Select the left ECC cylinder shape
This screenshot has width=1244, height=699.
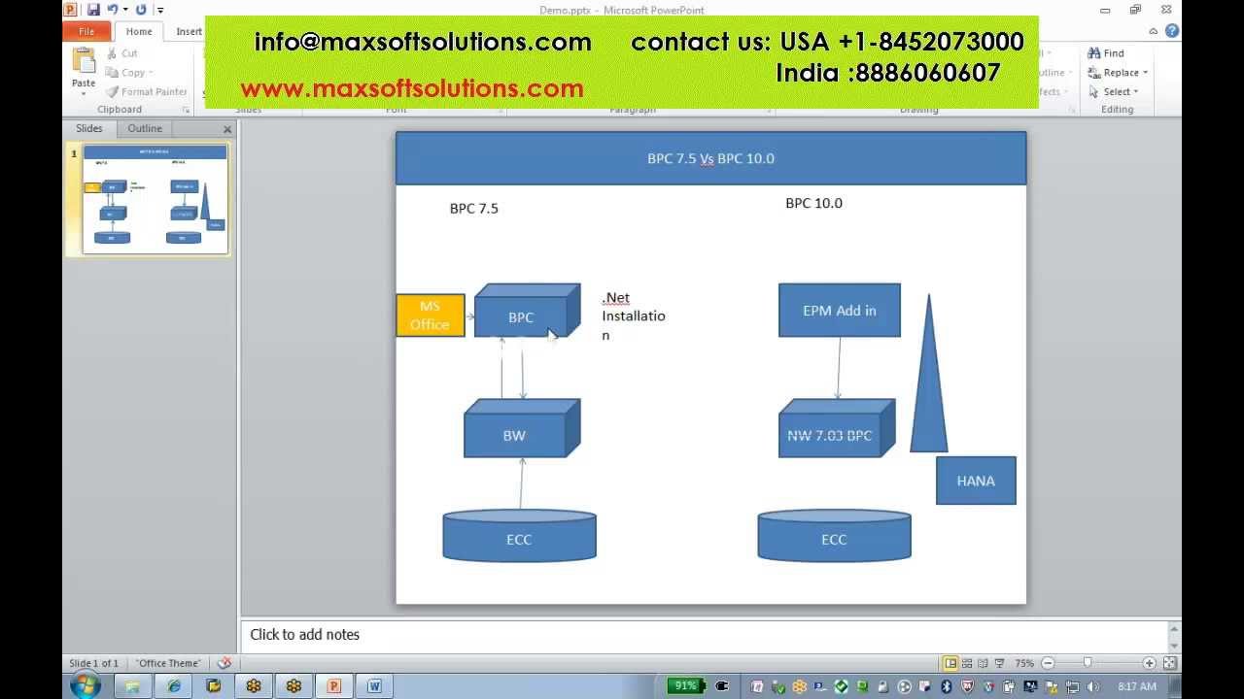click(519, 535)
